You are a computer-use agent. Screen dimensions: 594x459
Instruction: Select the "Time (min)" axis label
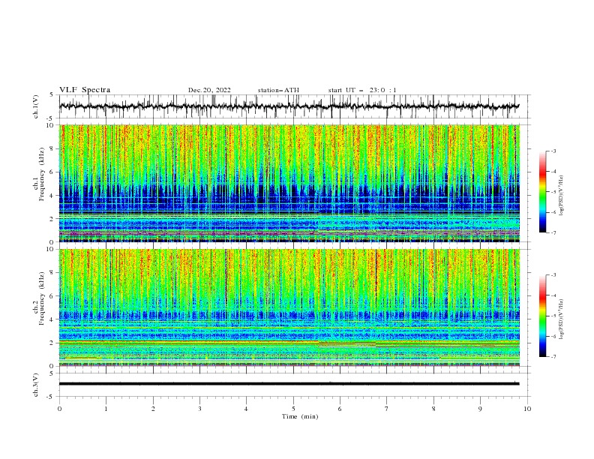pos(300,416)
